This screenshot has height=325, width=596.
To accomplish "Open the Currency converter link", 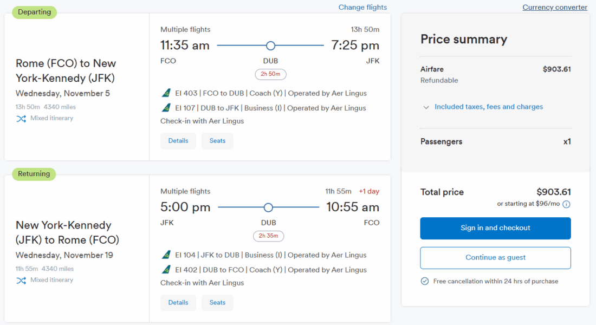I will point(555,7).
